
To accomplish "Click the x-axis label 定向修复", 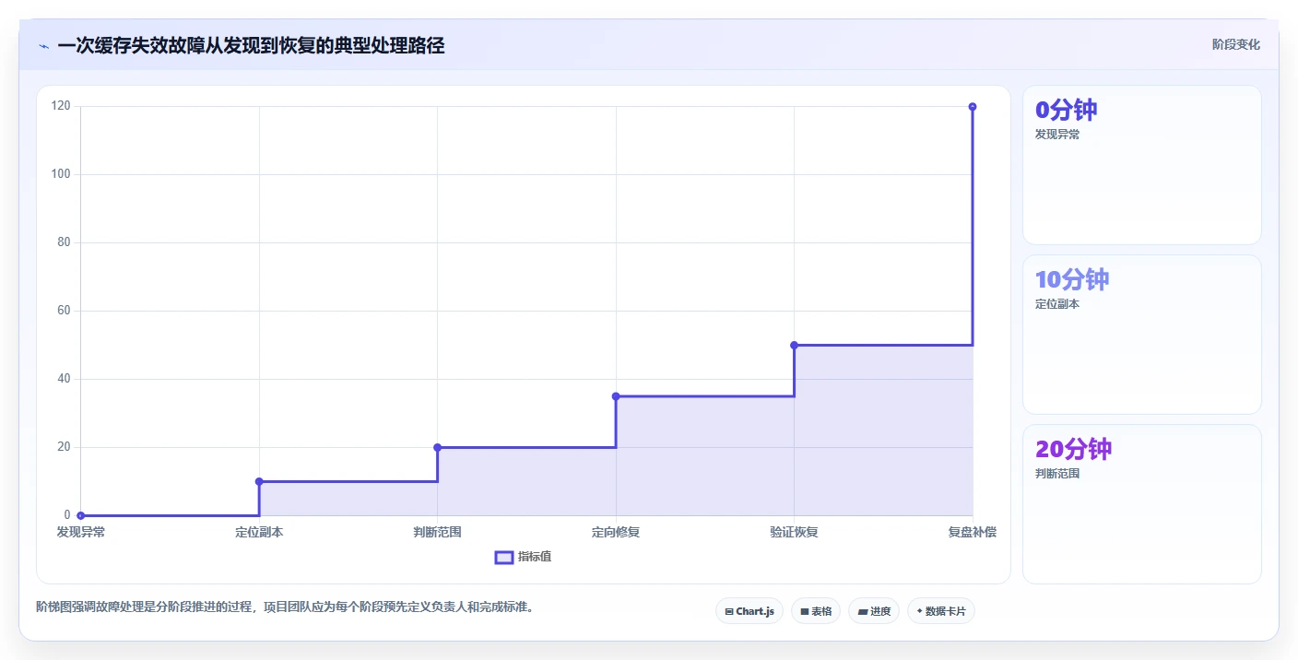I will [616, 532].
